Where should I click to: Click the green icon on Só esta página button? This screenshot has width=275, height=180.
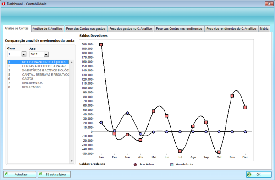pos(41,174)
